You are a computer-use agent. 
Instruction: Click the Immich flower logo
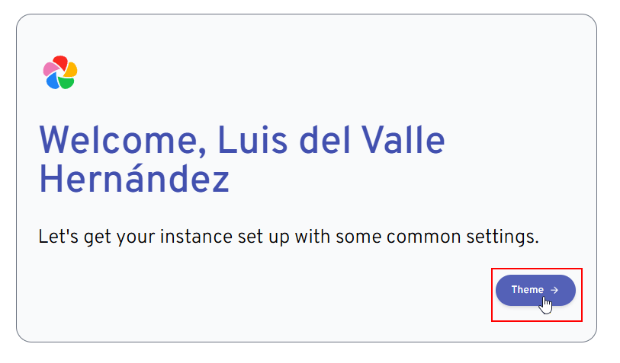coord(60,72)
